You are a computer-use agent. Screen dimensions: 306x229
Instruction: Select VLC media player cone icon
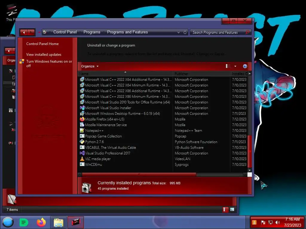82,159
